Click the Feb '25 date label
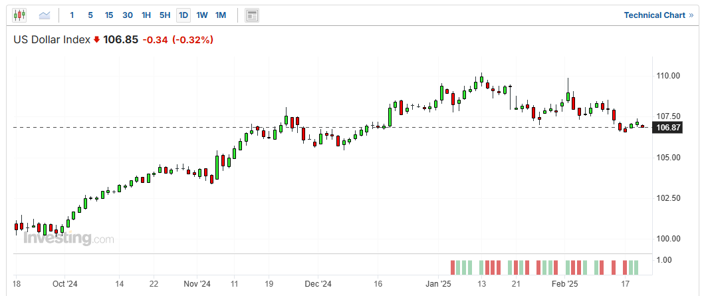Image resolution: width=706 pixels, height=296 pixels. [564, 284]
